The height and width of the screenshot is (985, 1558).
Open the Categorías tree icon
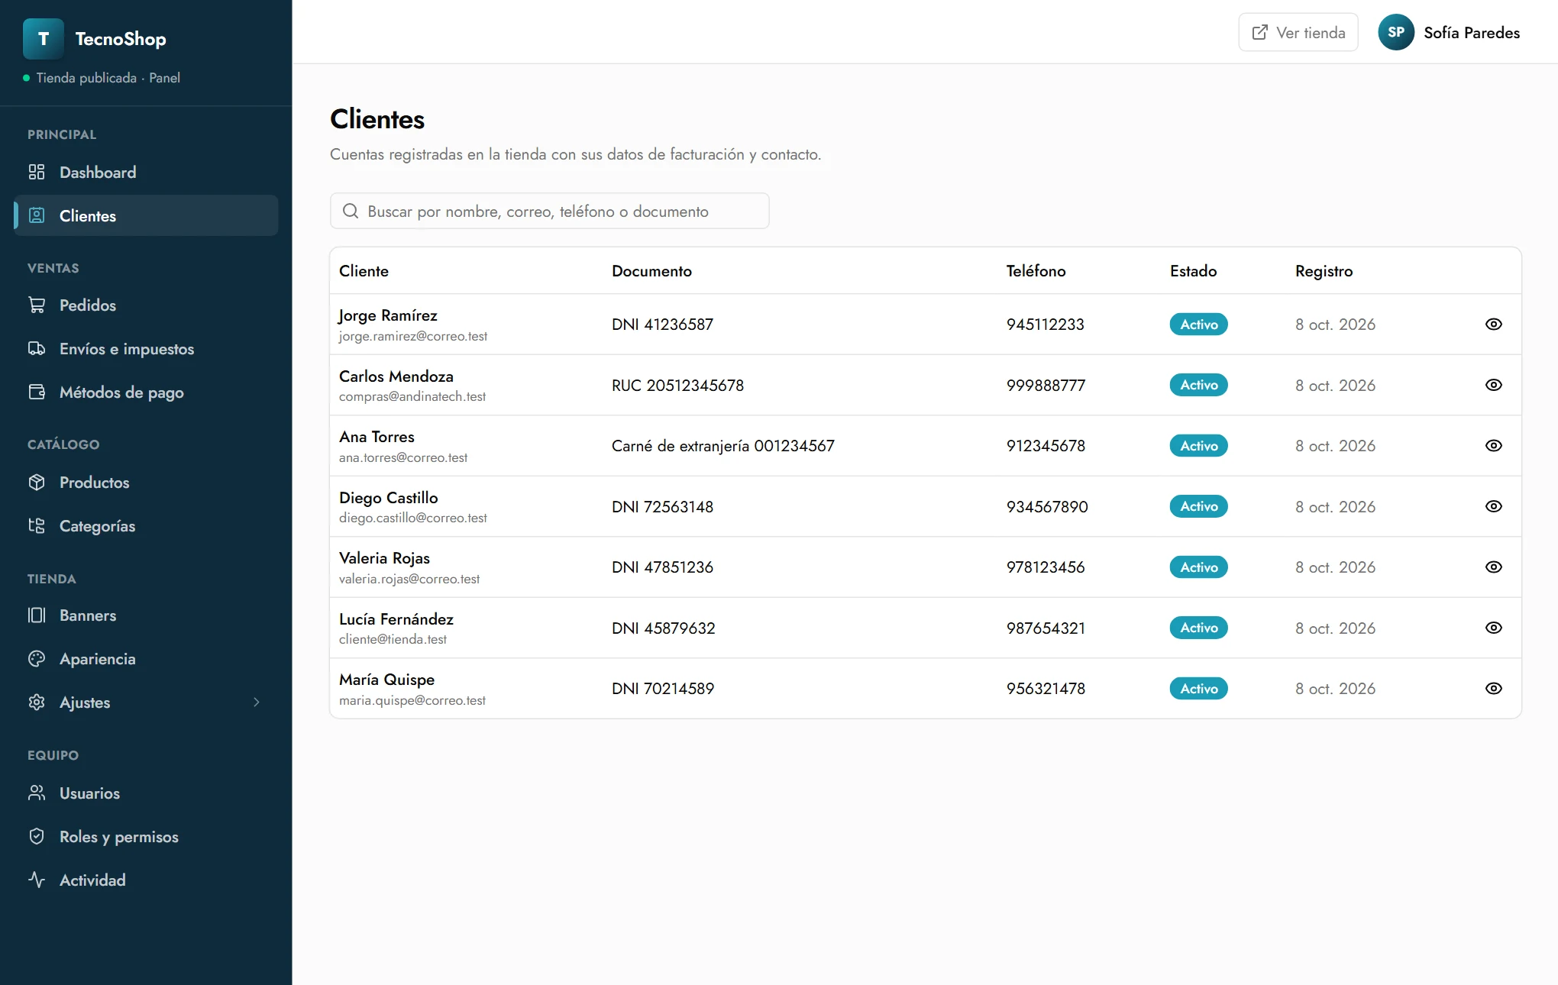click(37, 525)
